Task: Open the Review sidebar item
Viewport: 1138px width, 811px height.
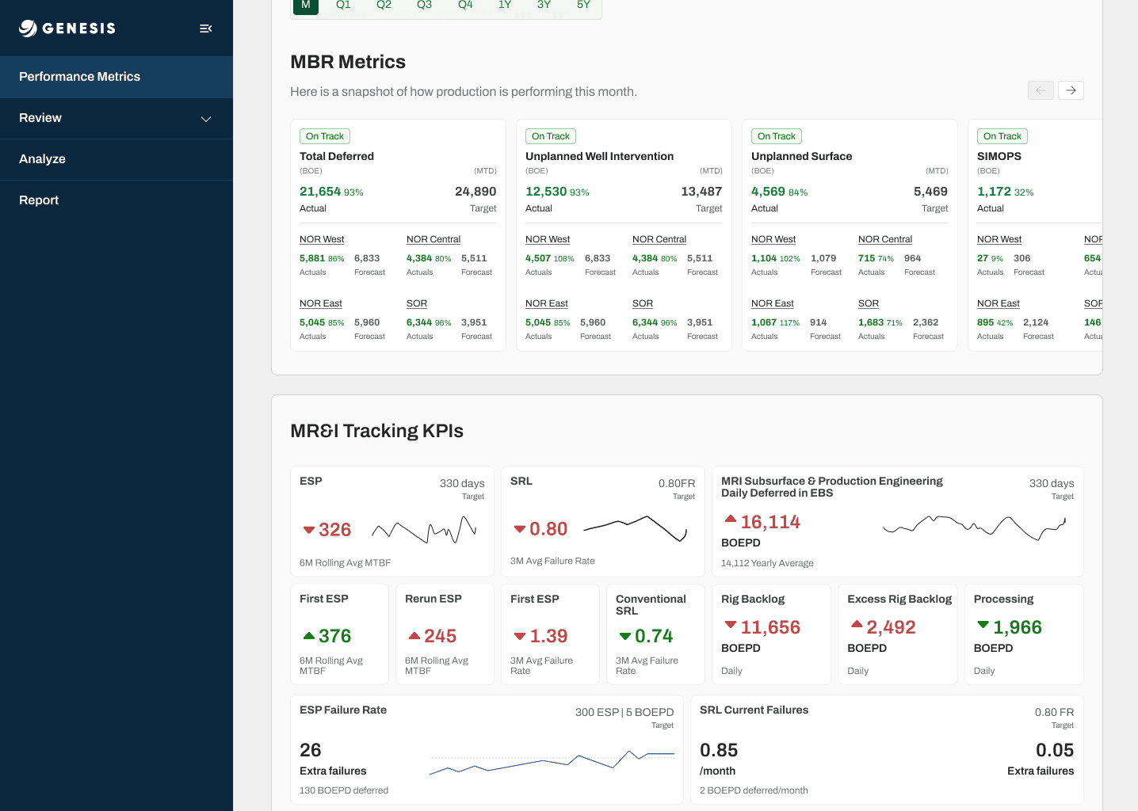Action: point(116,118)
